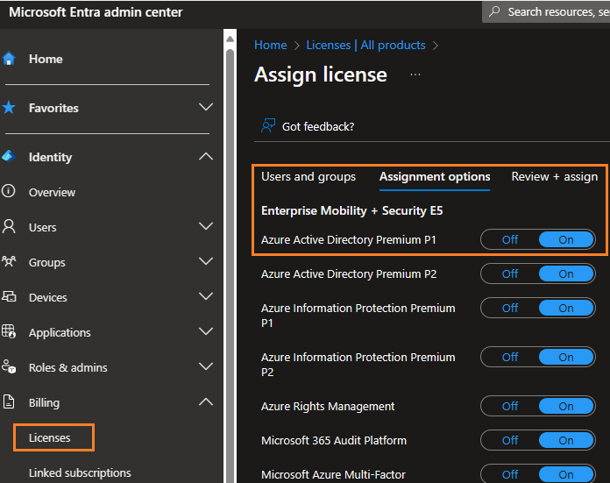The height and width of the screenshot is (483, 610).
Task: Expand the Applications submenu chevron
Action: [x=206, y=331]
